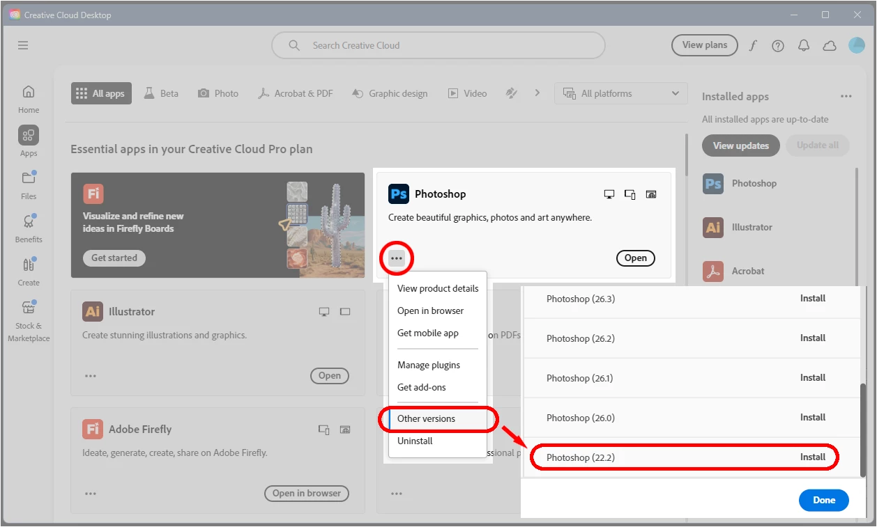This screenshot has height=527, width=877.
Task: Open the fonts "f" icon
Action: pyautogui.click(x=753, y=45)
